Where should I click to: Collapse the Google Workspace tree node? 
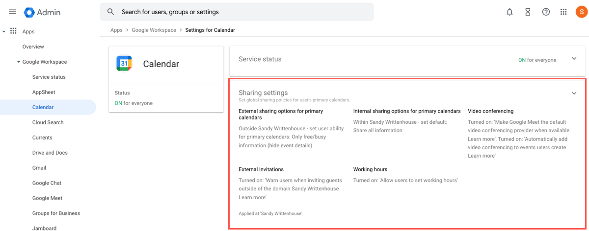[x=19, y=62]
